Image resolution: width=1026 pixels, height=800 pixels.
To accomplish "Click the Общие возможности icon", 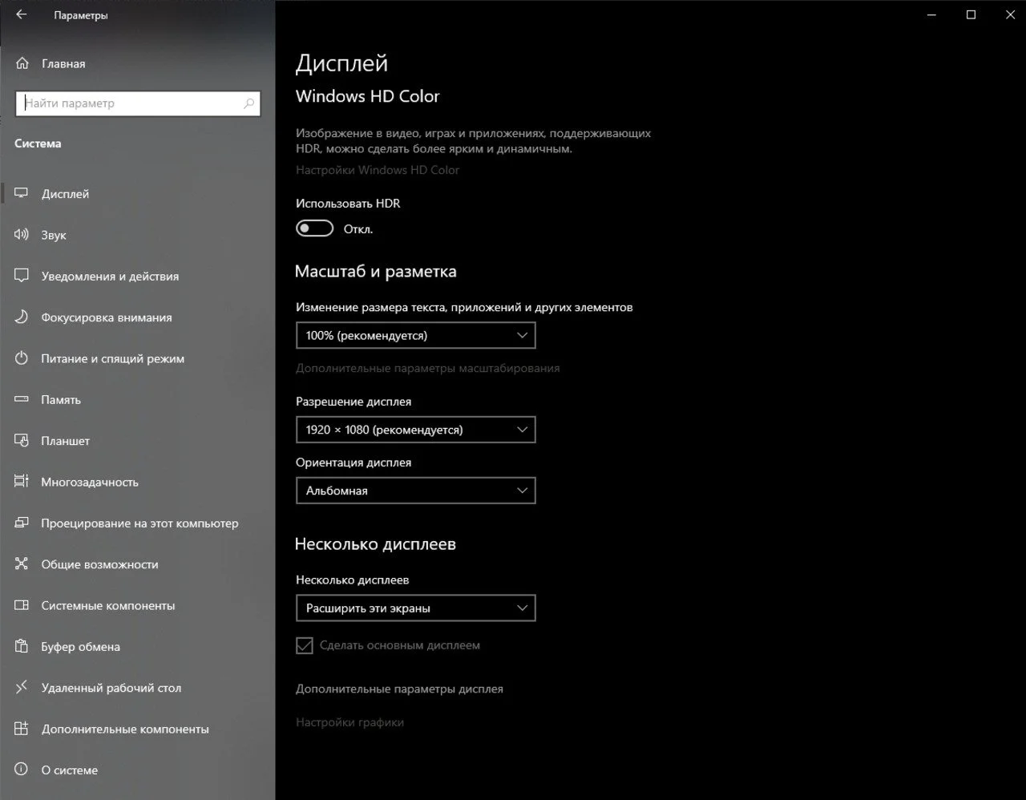I will (x=22, y=564).
